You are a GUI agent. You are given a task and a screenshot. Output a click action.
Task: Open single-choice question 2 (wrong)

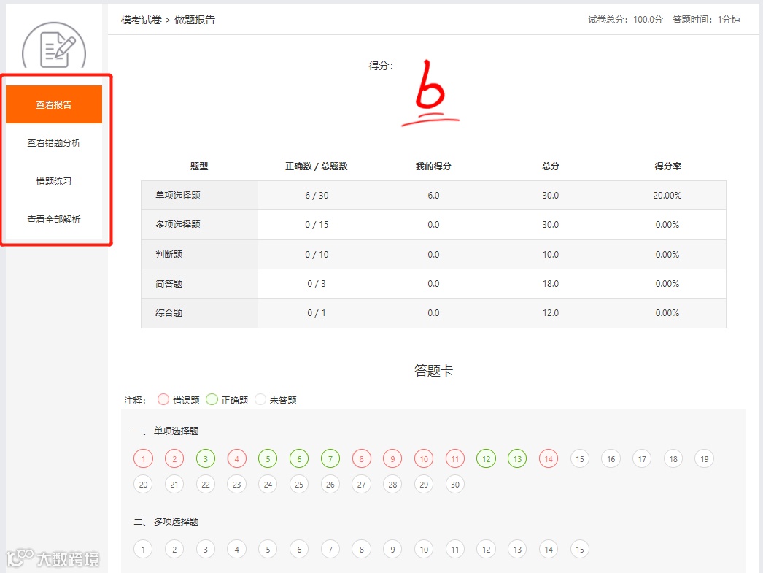174,458
